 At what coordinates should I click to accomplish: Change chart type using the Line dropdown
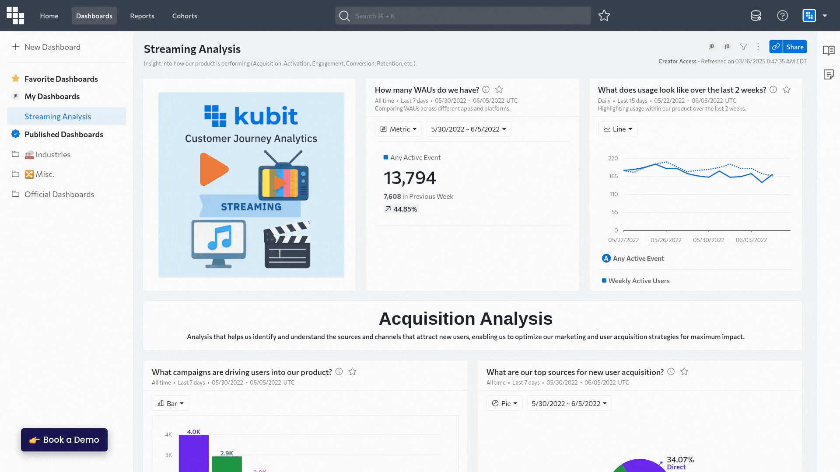[x=617, y=128]
